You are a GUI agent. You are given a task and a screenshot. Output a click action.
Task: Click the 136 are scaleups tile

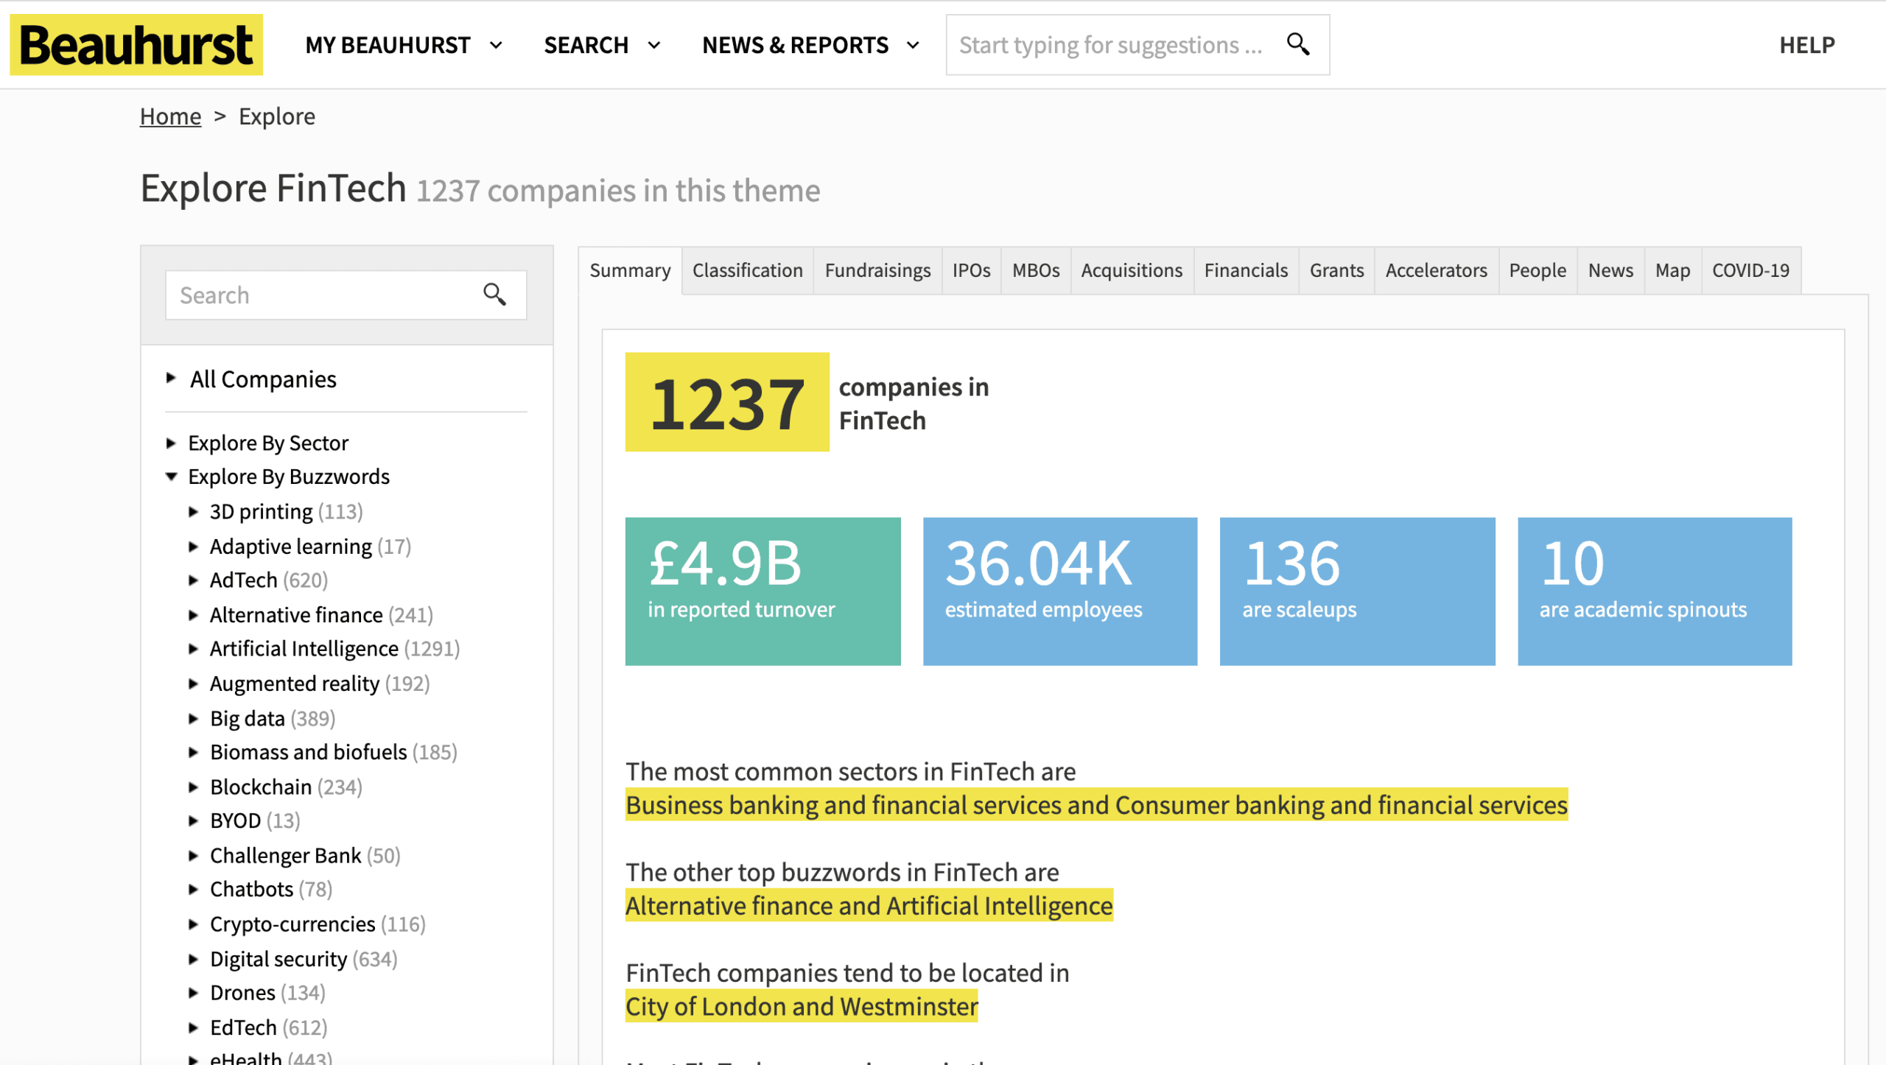click(x=1357, y=591)
